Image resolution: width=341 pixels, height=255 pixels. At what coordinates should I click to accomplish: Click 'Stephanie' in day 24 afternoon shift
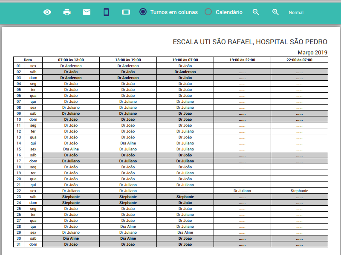(128, 203)
